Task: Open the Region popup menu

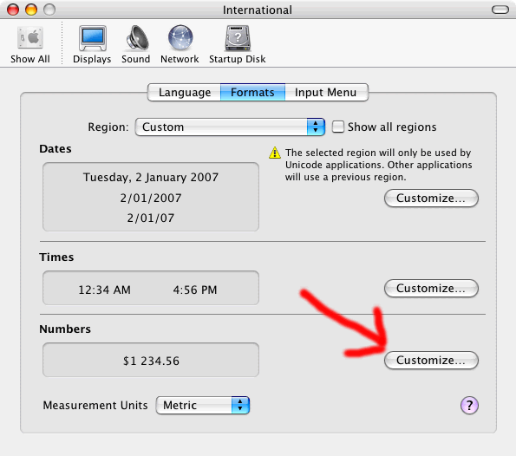Action: click(230, 127)
